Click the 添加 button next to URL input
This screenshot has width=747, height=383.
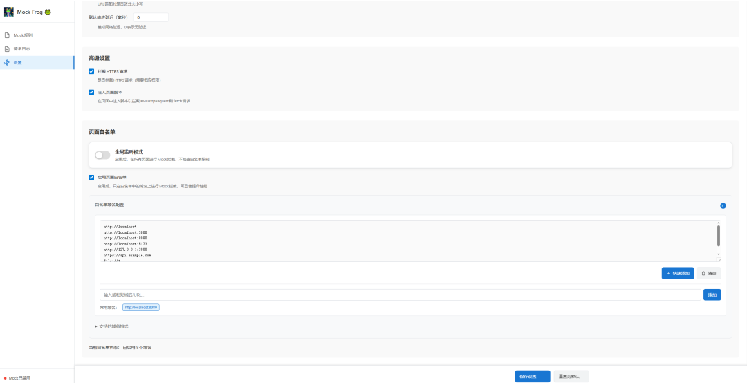pos(712,295)
